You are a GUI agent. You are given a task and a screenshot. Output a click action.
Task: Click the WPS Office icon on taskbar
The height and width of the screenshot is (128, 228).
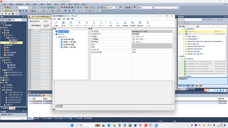click(141, 125)
